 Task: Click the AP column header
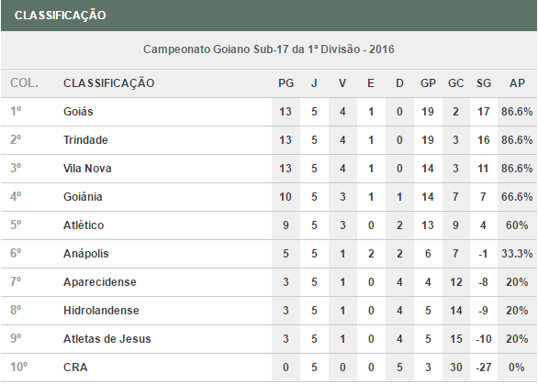click(x=517, y=83)
